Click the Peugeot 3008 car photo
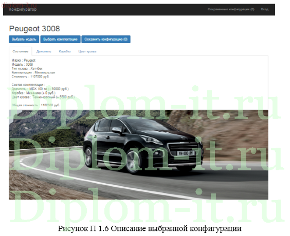290x236 pixels. click(138, 154)
